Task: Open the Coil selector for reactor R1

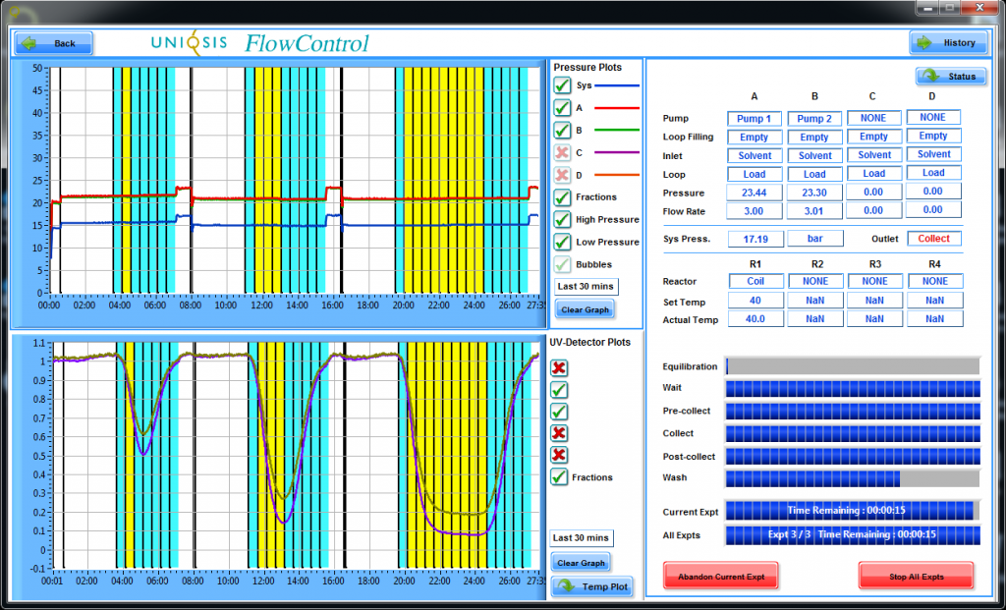Action: coord(754,281)
